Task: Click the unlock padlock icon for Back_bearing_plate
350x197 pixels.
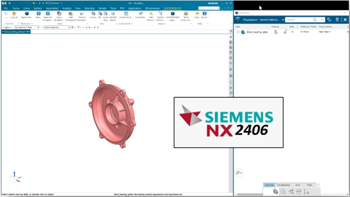Action: click(x=285, y=32)
